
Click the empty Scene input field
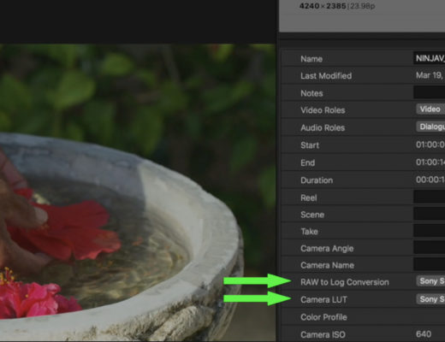point(430,214)
